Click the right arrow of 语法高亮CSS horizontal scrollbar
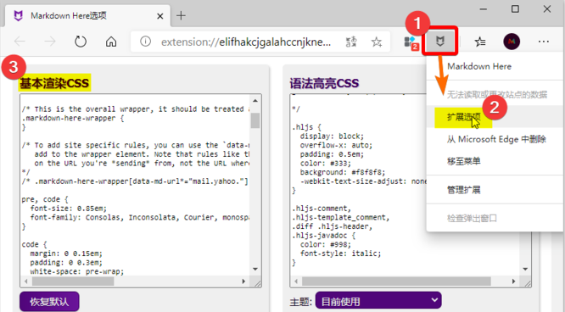This screenshot has width=565, height=312. [514, 281]
